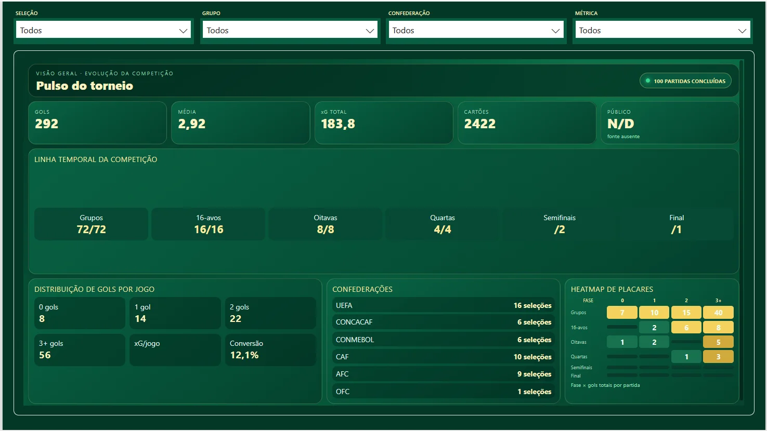Select the xG Total 183,8 card
Viewport: 767px width, 431px height.
(x=384, y=123)
